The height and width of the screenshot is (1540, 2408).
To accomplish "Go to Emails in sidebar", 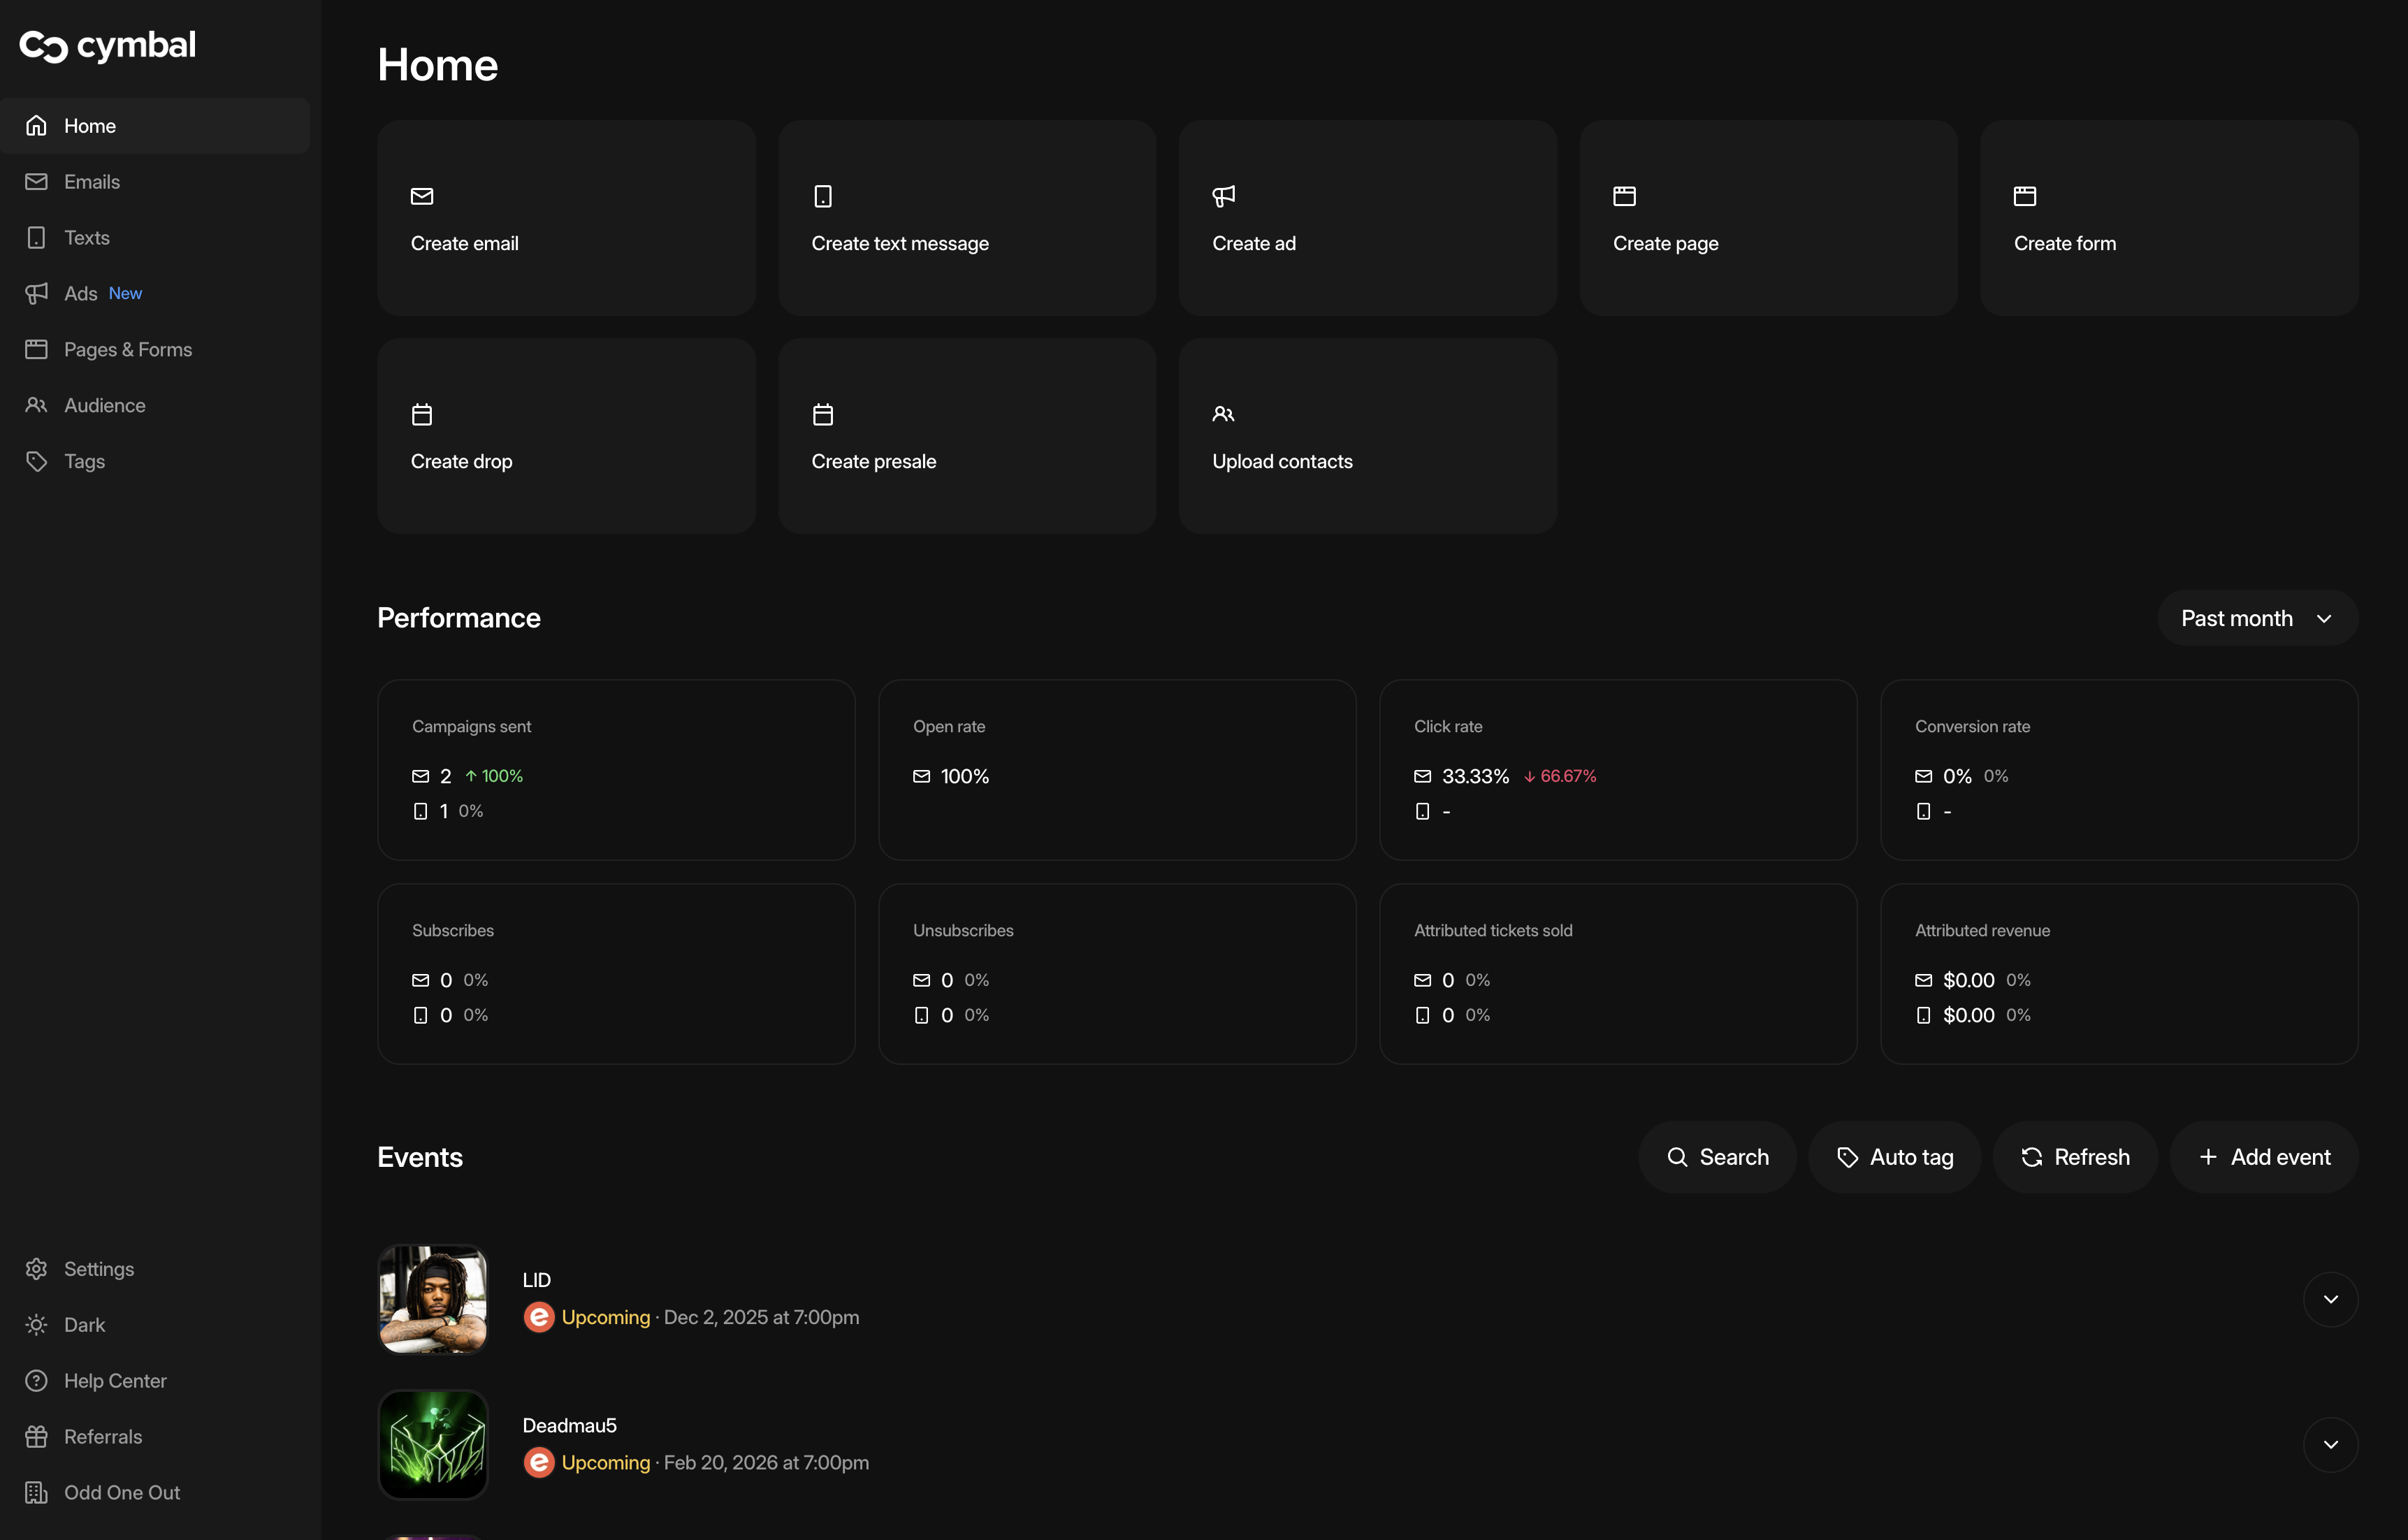I will (x=92, y=182).
